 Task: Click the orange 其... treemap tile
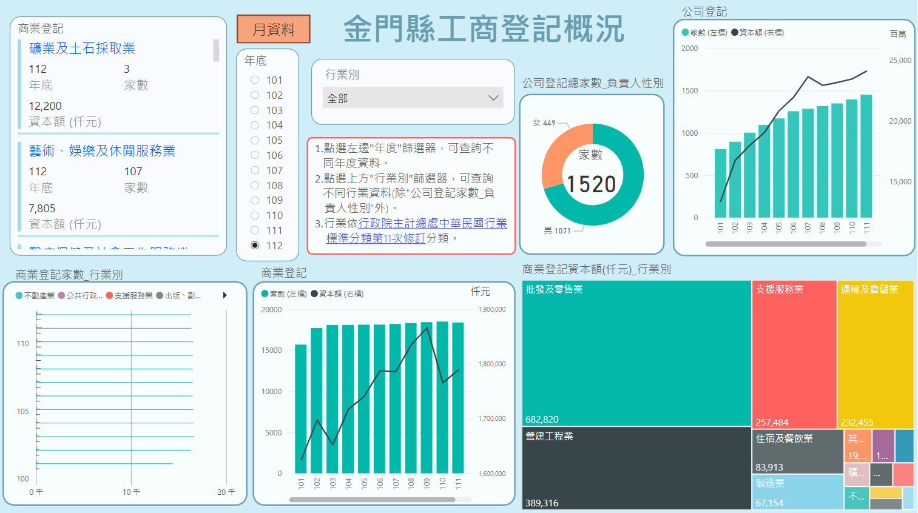858,446
